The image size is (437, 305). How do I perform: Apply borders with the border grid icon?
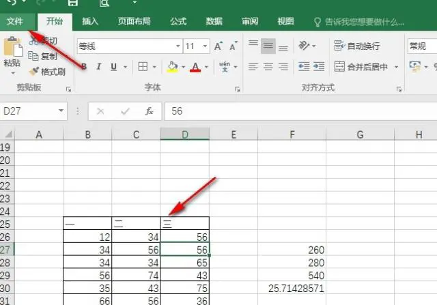coord(143,67)
